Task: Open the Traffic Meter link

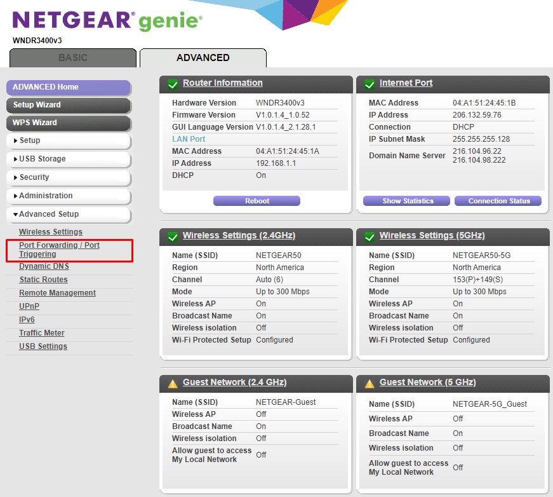Action: [42, 333]
